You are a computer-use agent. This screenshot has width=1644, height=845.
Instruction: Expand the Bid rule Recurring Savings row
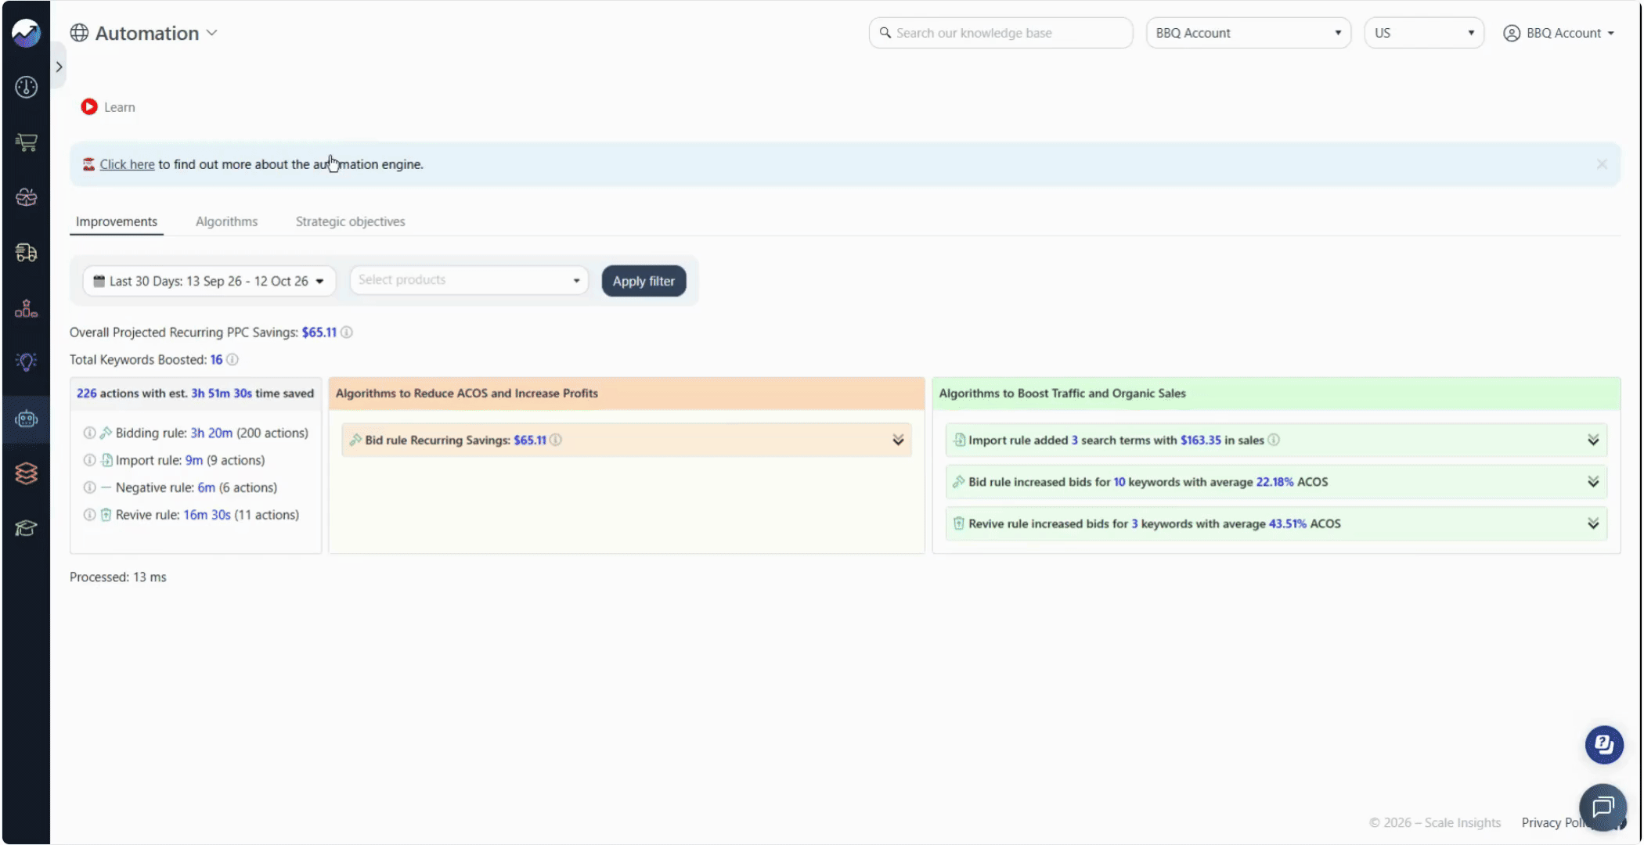click(x=626, y=440)
